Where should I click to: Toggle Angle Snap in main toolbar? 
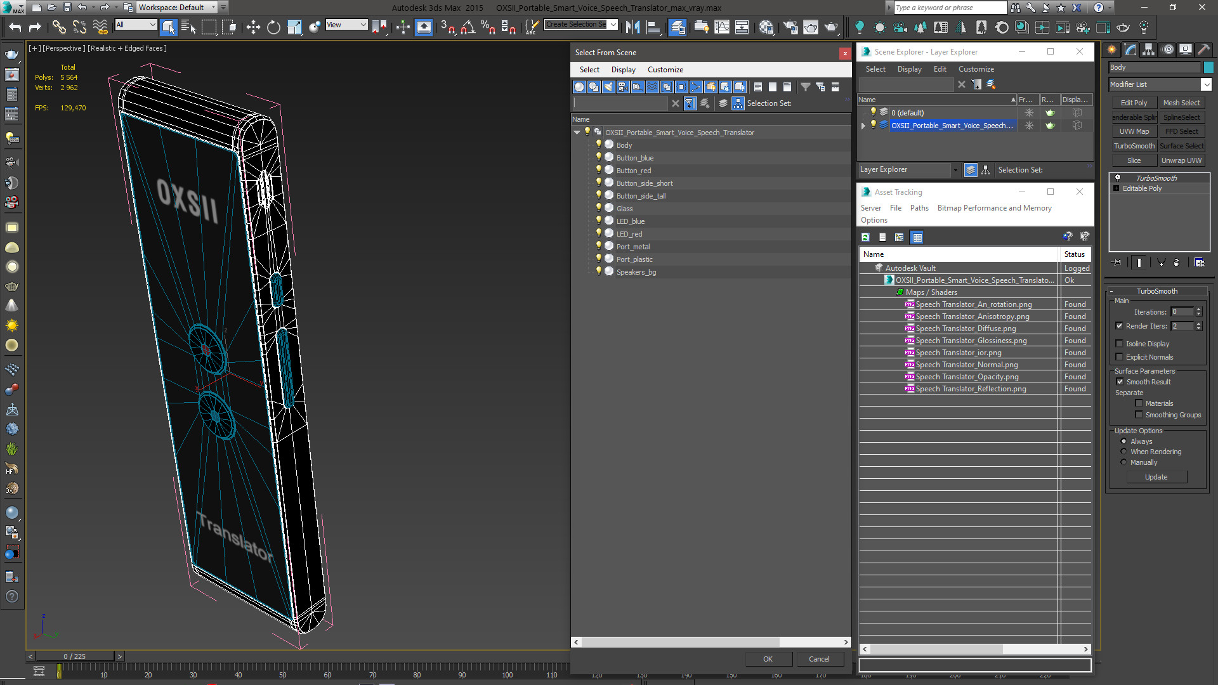click(468, 27)
